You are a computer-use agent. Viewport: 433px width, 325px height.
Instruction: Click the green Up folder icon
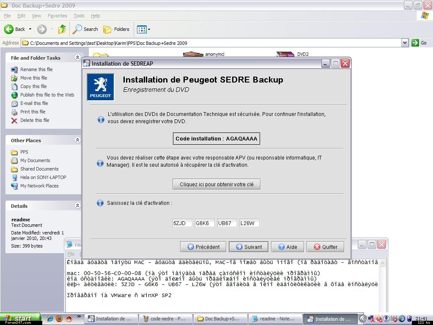click(62, 29)
